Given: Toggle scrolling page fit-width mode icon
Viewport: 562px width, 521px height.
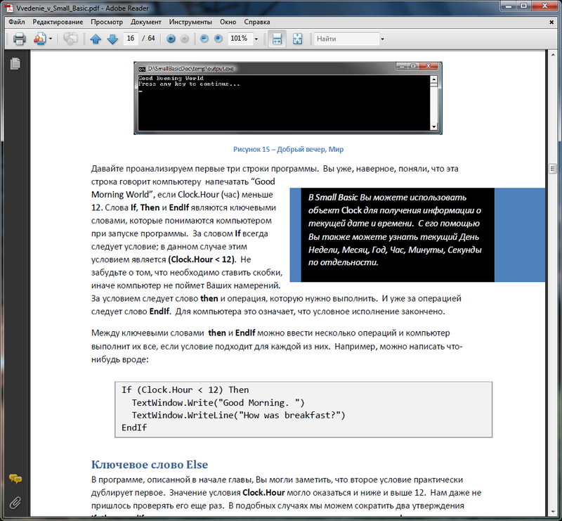Looking at the screenshot, I should coord(277,39).
